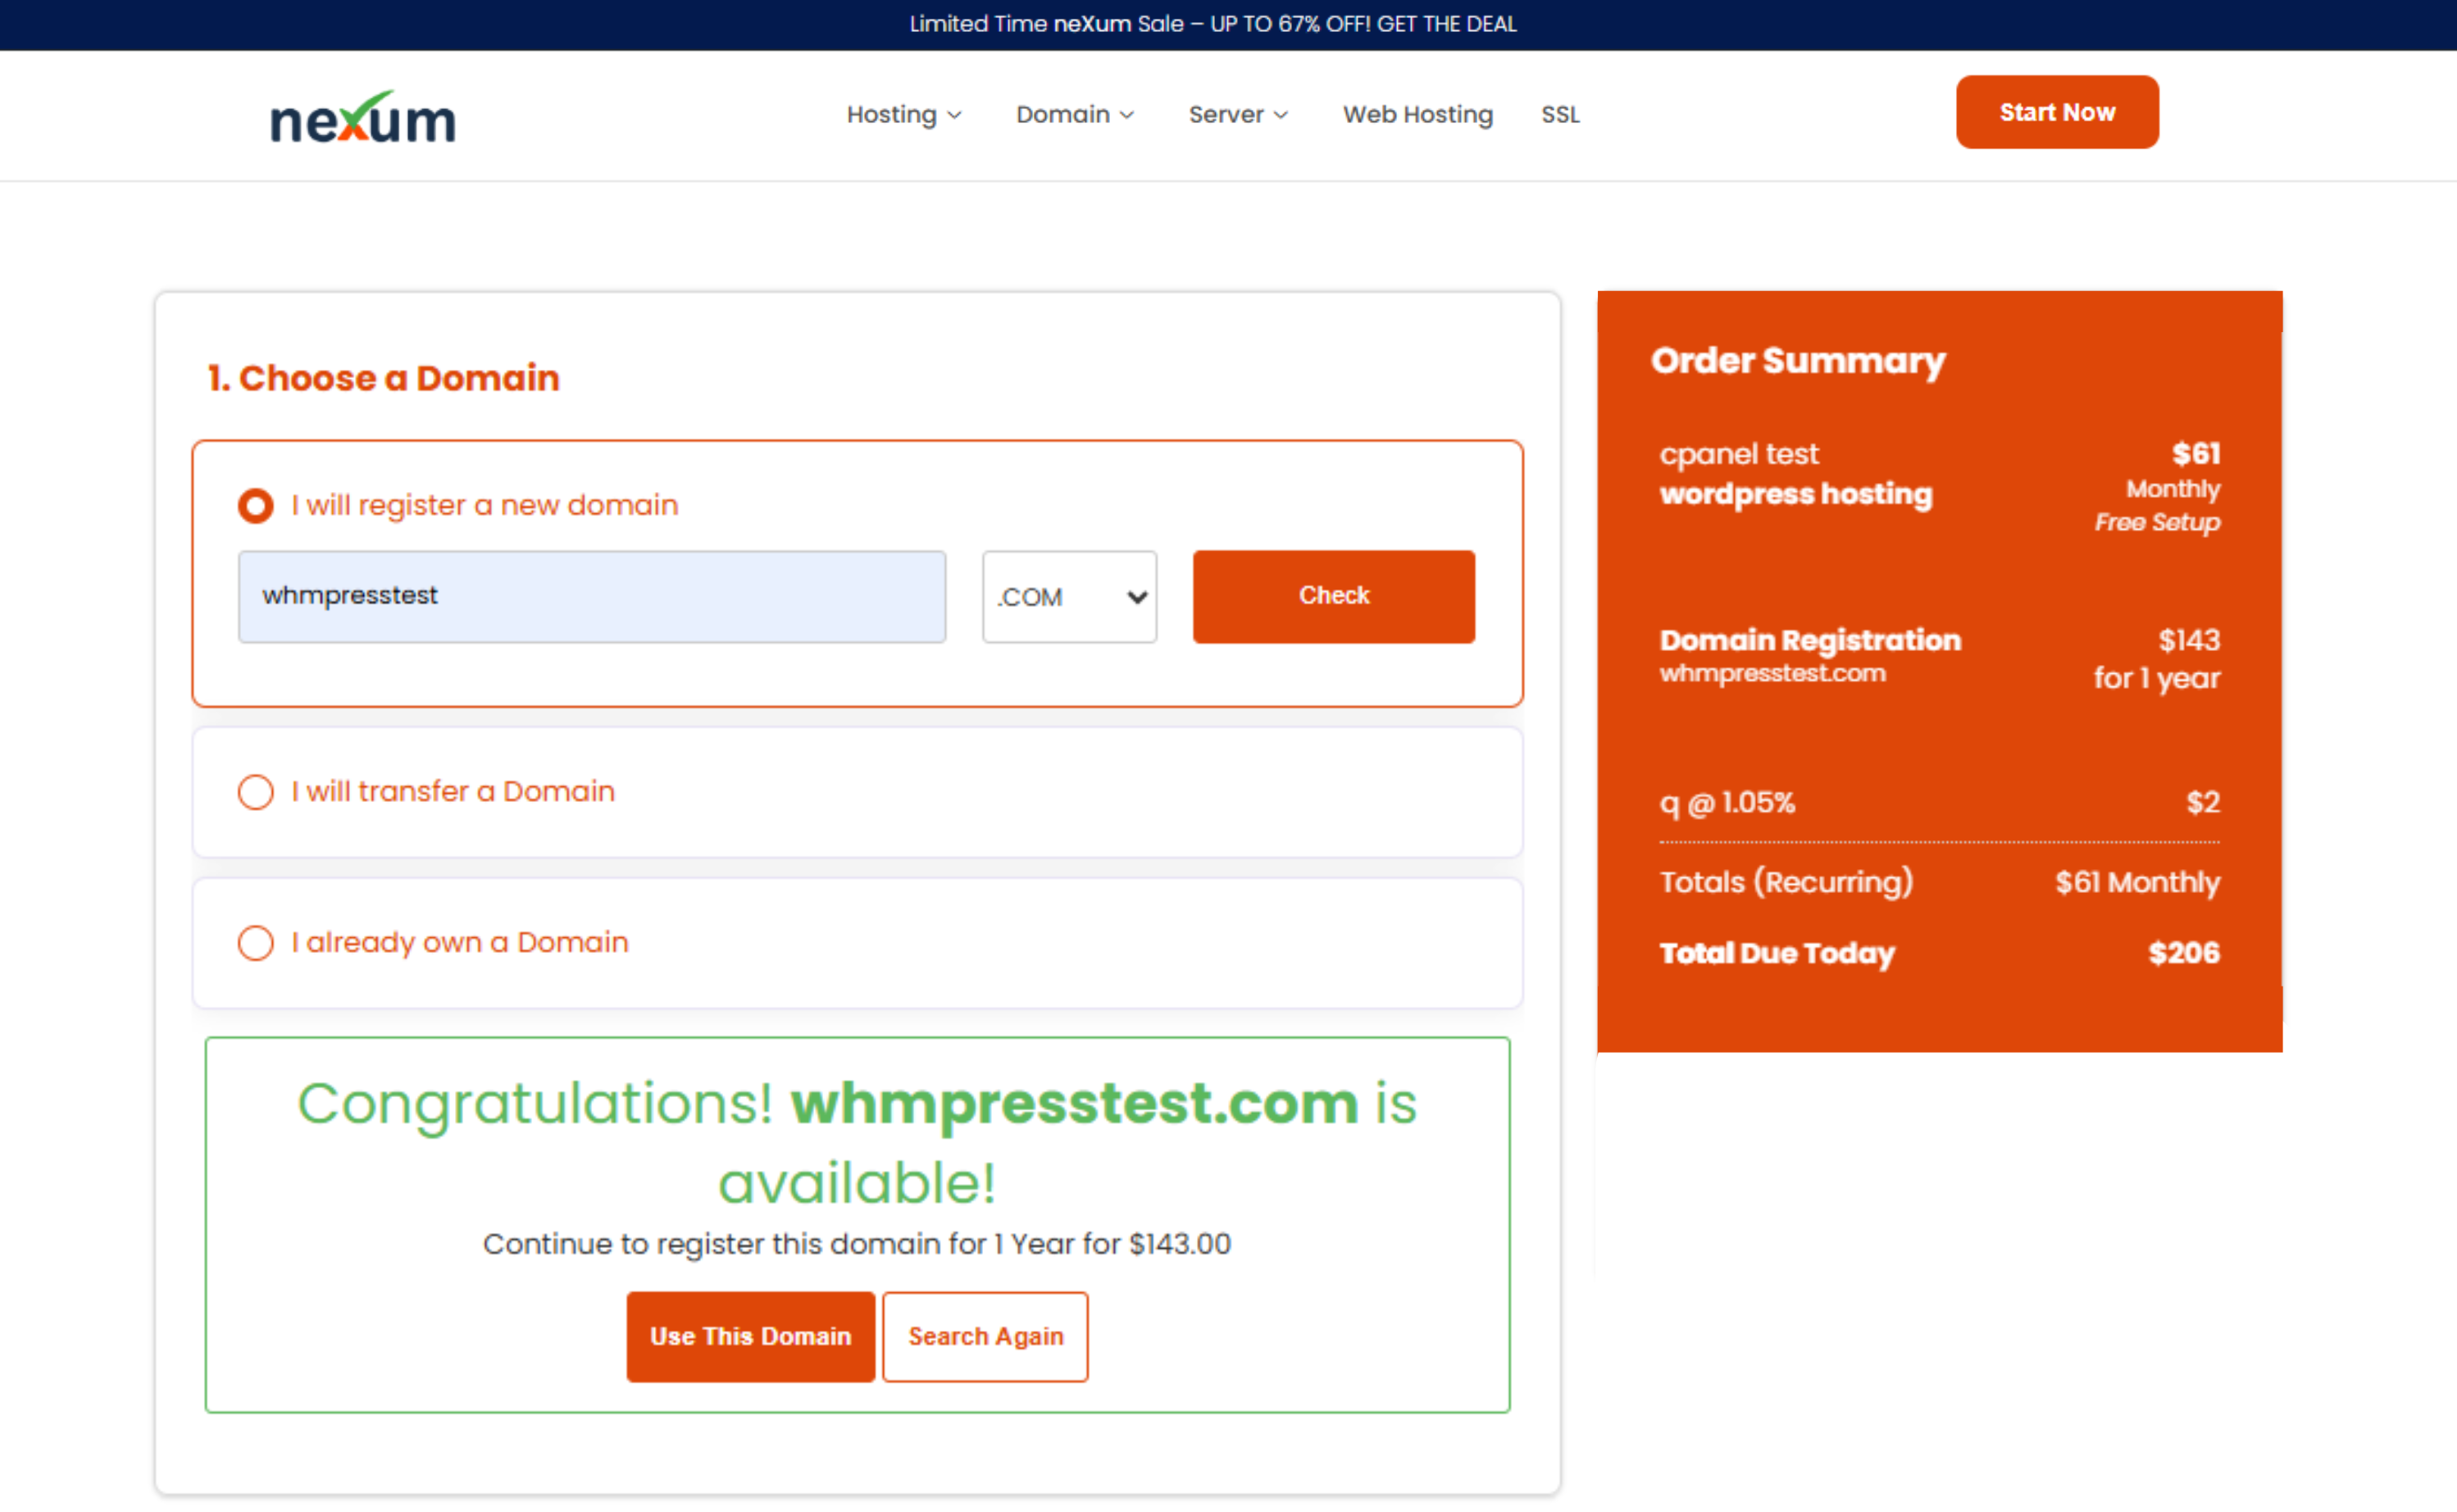The image size is (2457, 1512).
Task: Click the domain name input field
Action: (x=591, y=596)
